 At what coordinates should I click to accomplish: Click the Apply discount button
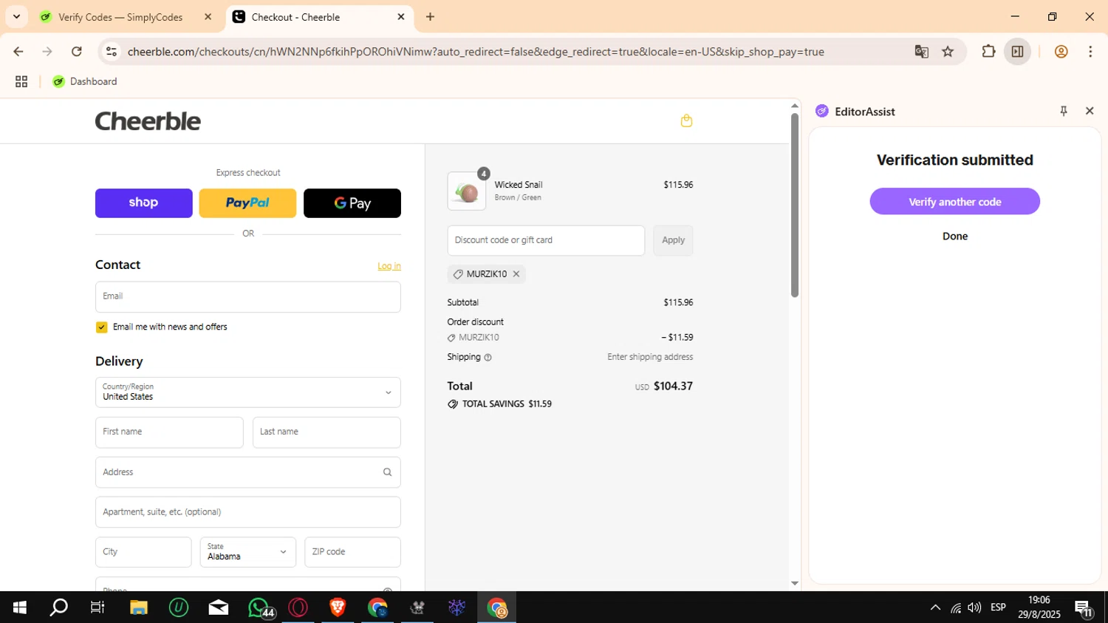click(673, 241)
